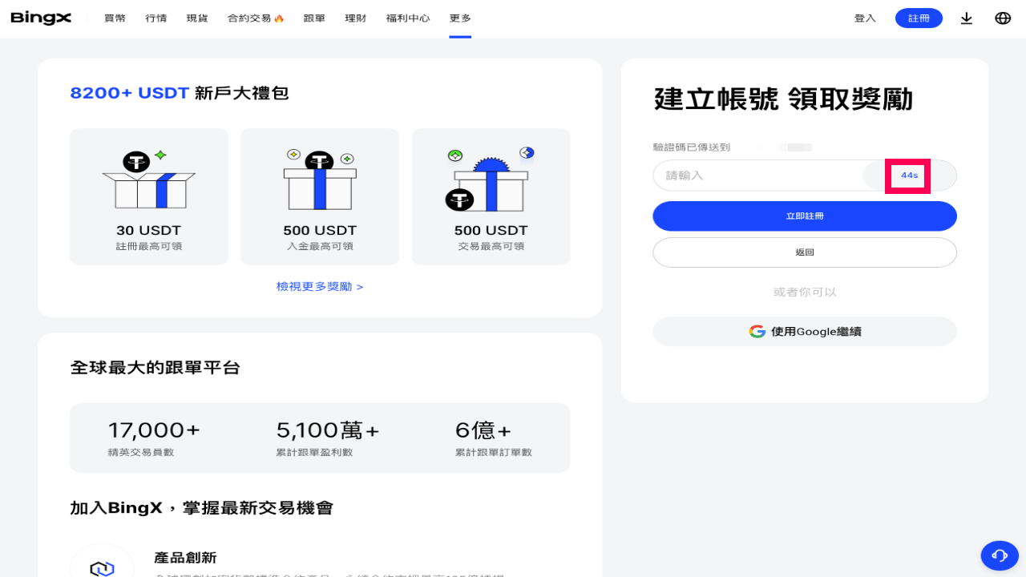
Task: Select the 500 USDT 入金最高可領 card
Action: (320, 196)
